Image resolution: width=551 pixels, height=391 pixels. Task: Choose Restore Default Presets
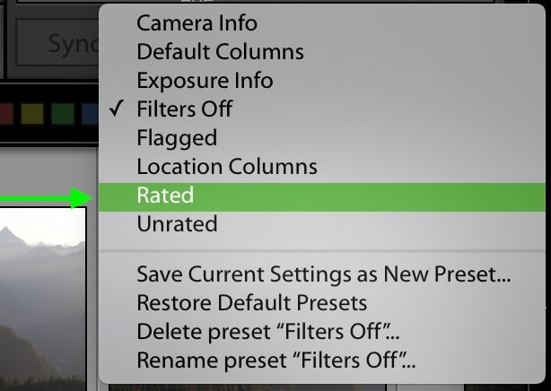click(251, 302)
